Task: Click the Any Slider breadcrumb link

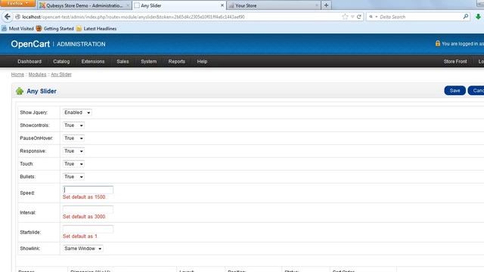Action: pos(61,74)
